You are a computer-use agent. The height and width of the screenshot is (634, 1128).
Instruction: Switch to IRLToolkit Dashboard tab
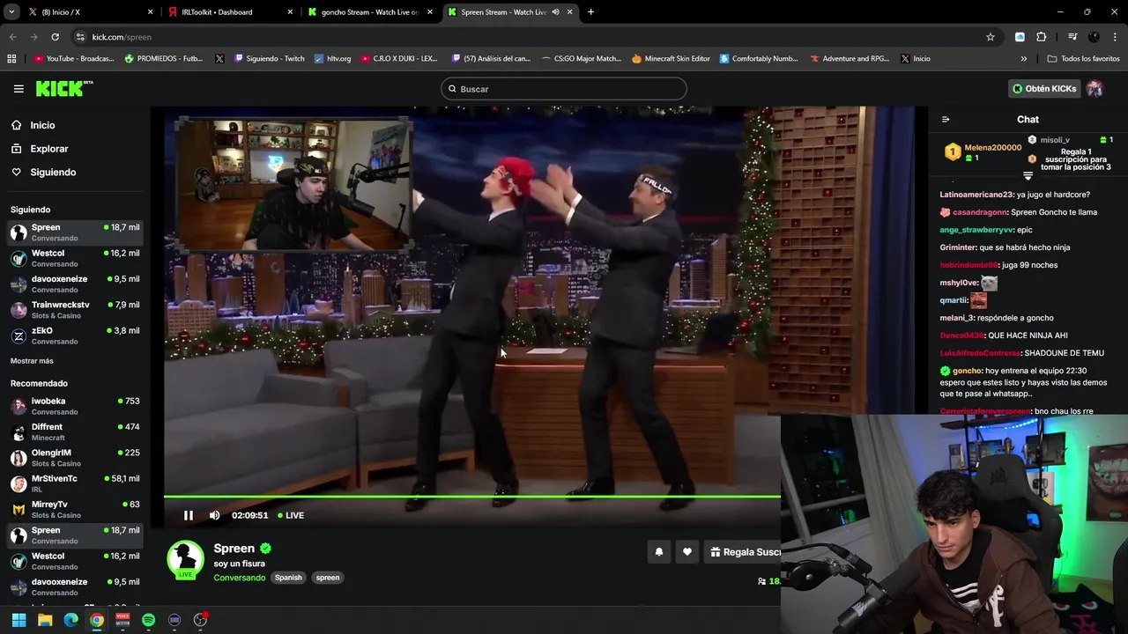pos(231,12)
